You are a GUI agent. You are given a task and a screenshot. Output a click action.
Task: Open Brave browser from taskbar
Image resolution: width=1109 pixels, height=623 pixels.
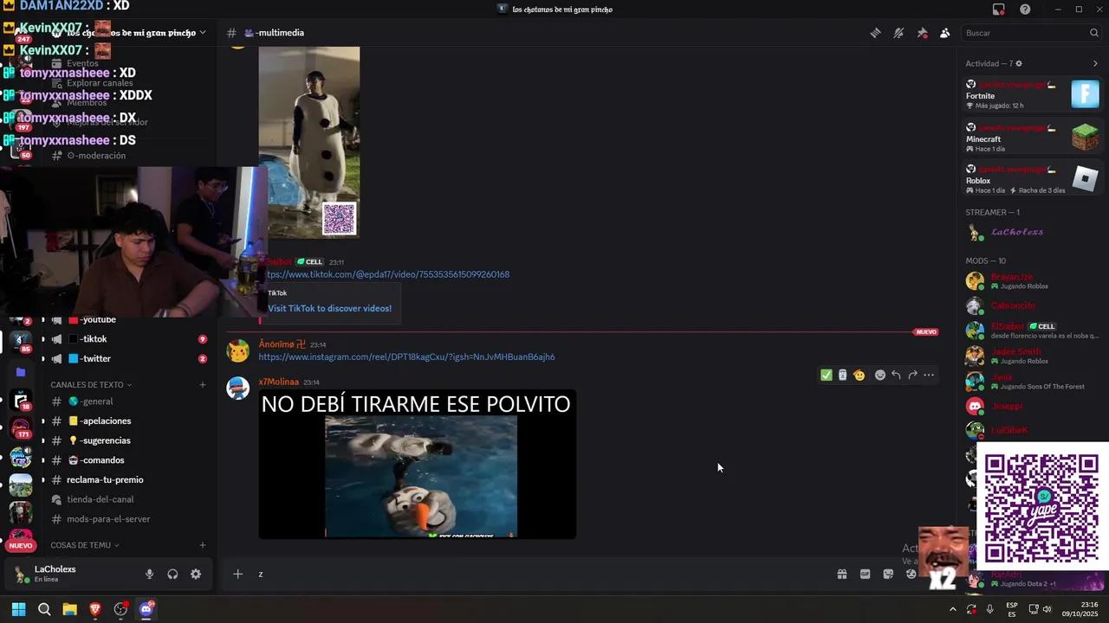95,609
